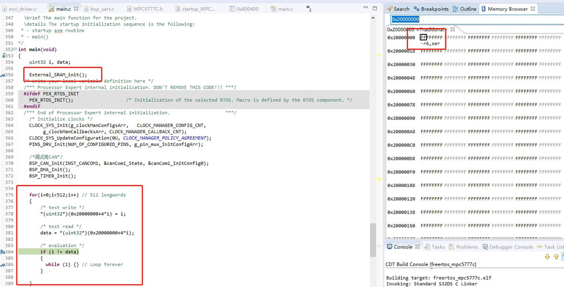
Task: Click BSP_TIMER_Init(); on line 372
Action: click(53, 176)
